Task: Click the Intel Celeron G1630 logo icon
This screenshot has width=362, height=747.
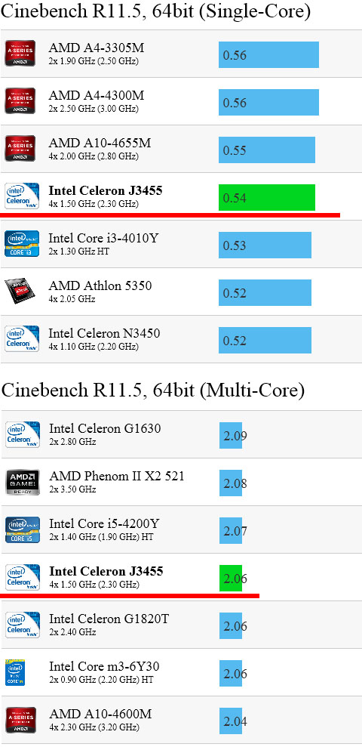Action: tap(23, 434)
